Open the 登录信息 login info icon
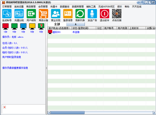 (68, 14)
